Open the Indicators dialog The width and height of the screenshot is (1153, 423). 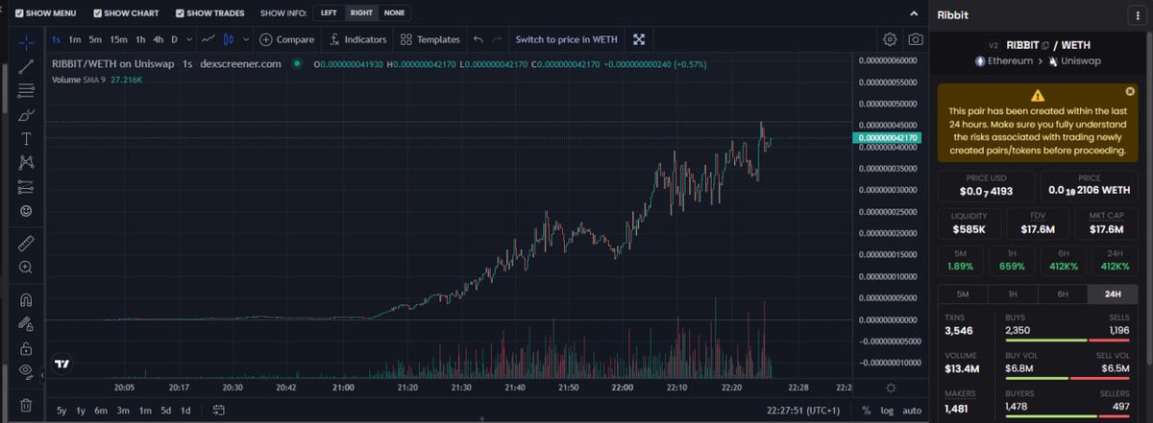point(357,39)
